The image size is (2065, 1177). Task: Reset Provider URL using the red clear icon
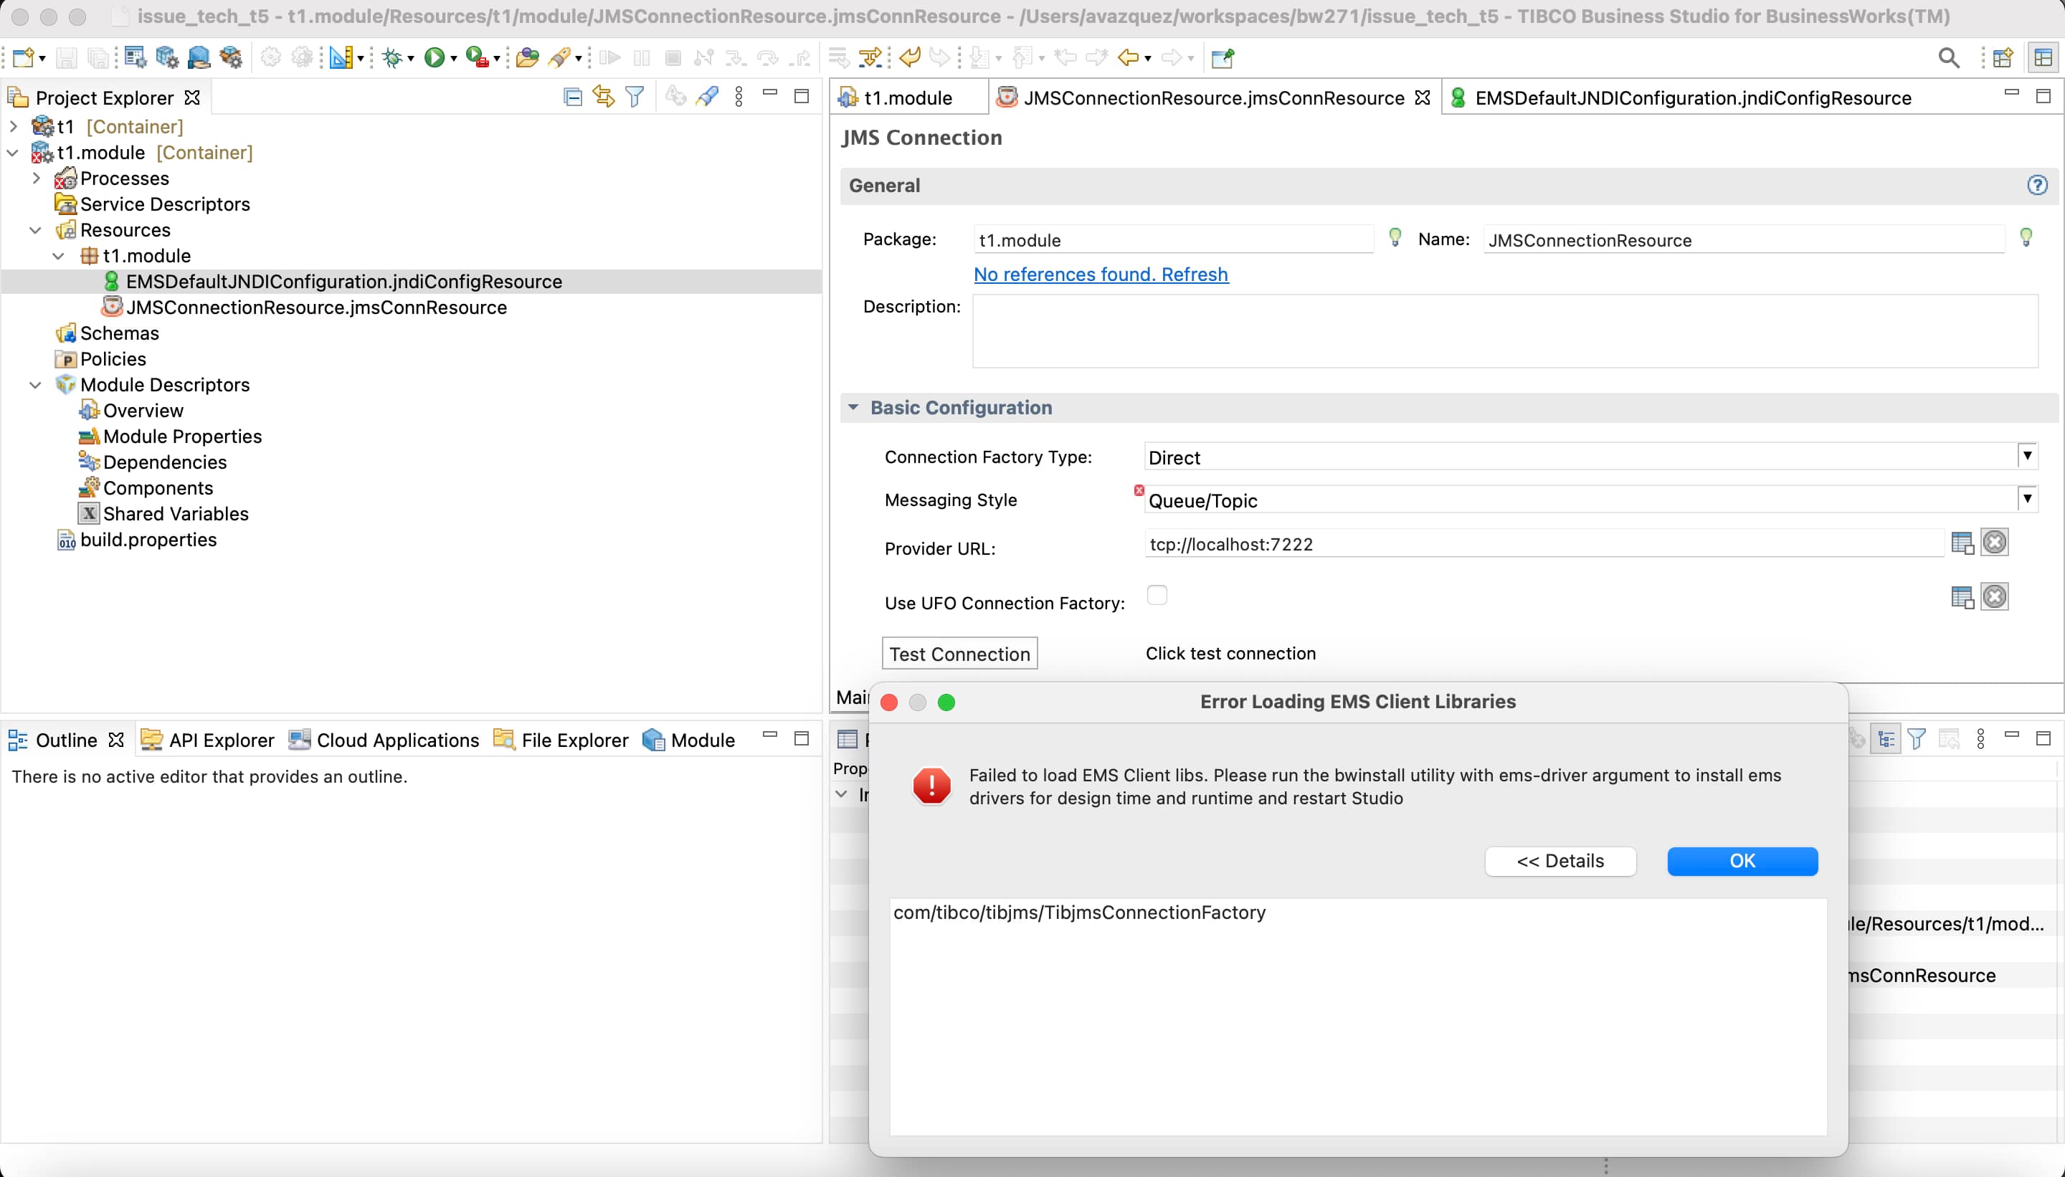[x=1994, y=543]
